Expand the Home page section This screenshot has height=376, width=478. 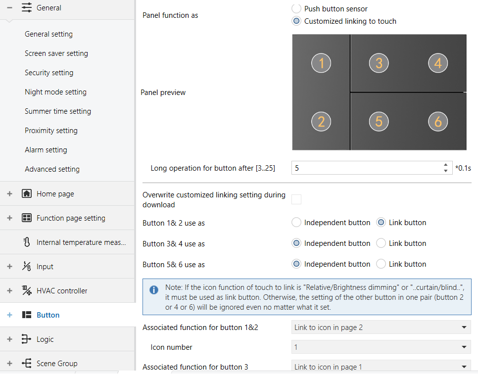(9, 193)
